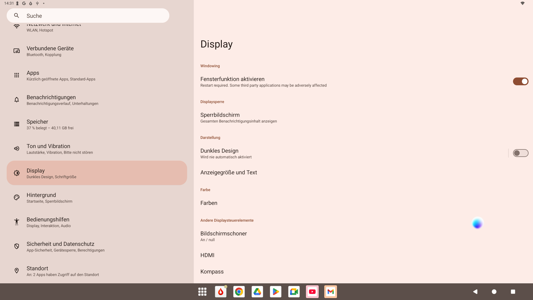Click the Display brightness icon
The height and width of the screenshot is (300, 533).
pos(17,173)
